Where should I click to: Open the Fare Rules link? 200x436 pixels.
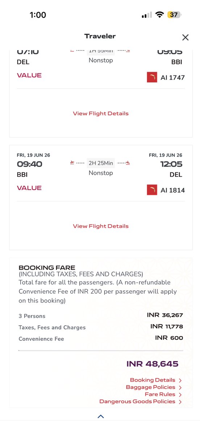160,394
